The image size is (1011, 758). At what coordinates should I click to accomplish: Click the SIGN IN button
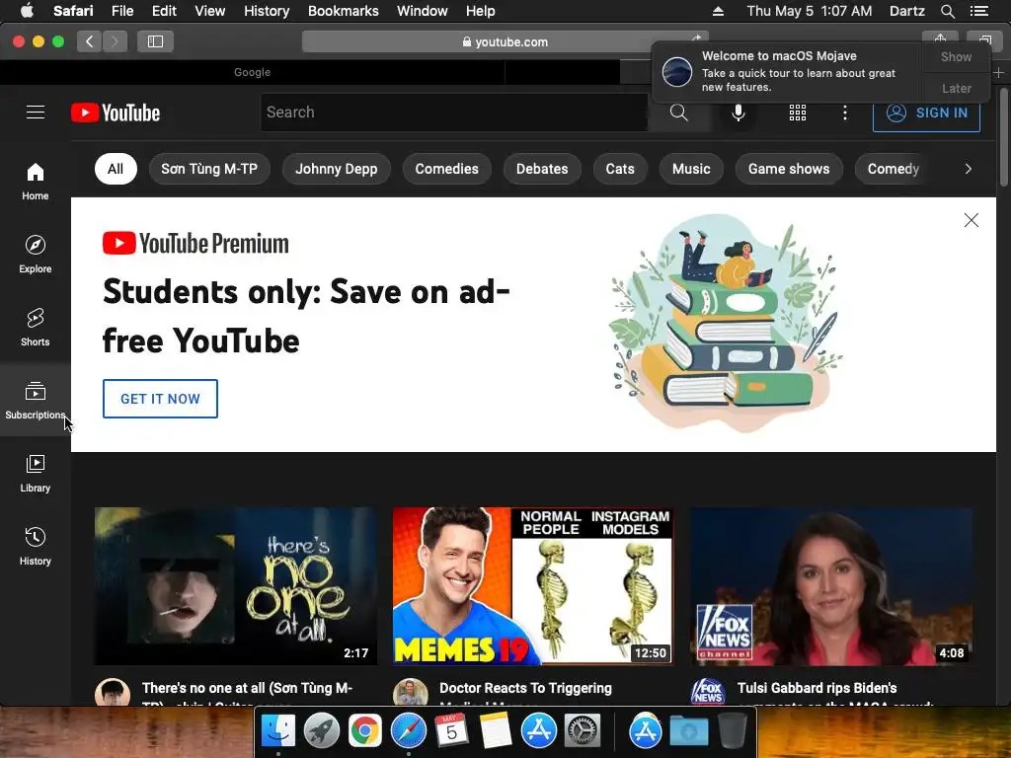click(926, 113)
